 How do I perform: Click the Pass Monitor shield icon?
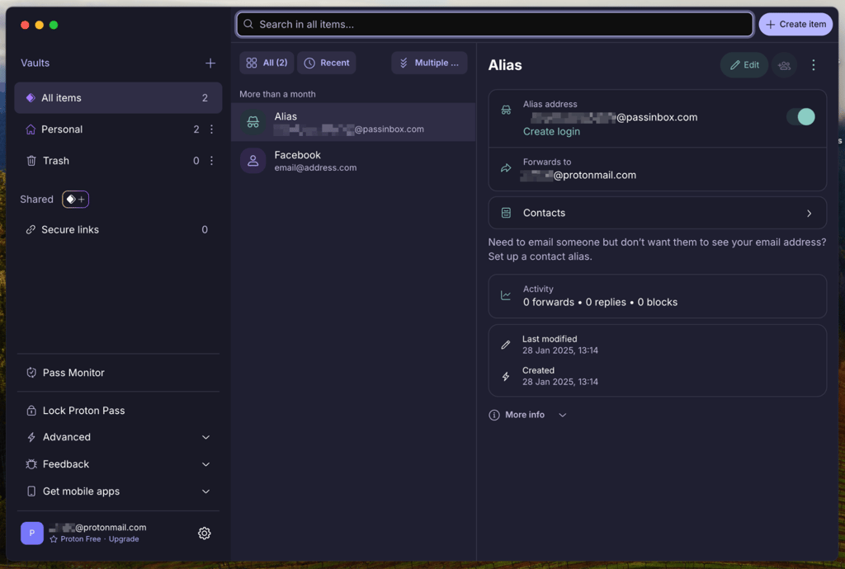pyautogui.click(x=31, y=373)
